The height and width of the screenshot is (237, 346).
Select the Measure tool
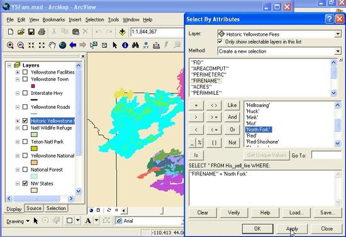(156, 45)
